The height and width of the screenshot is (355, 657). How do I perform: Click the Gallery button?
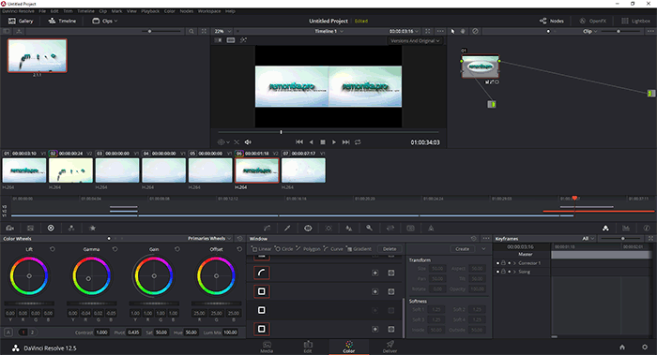21,21
